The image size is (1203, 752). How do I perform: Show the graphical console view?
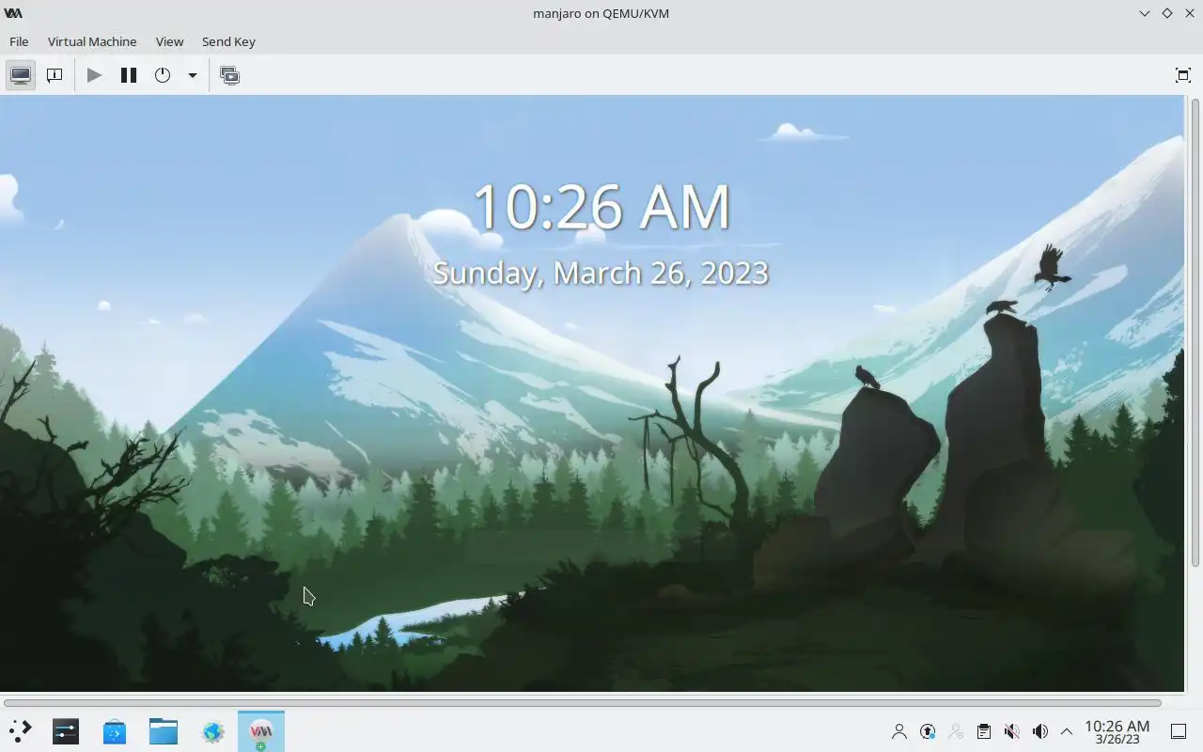[21, 75]
